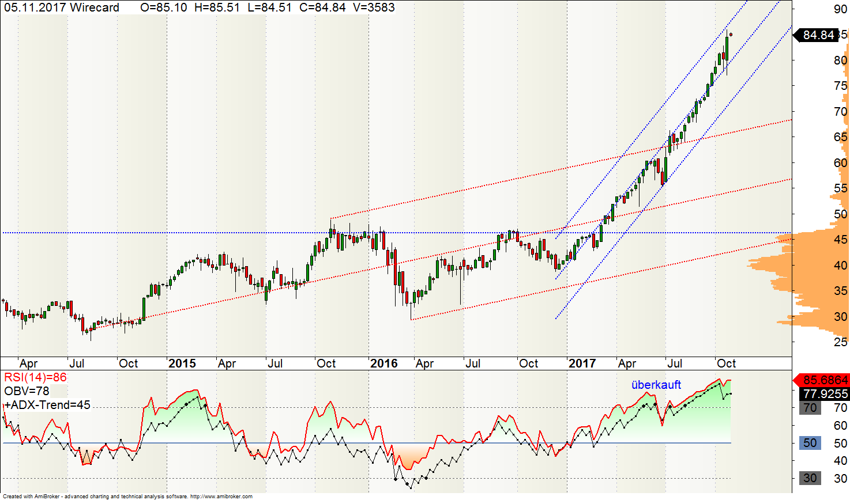This screenshot has height=500, width=850.
Task: Select the grey 30 oversold level marker
Action: (810, 478)
